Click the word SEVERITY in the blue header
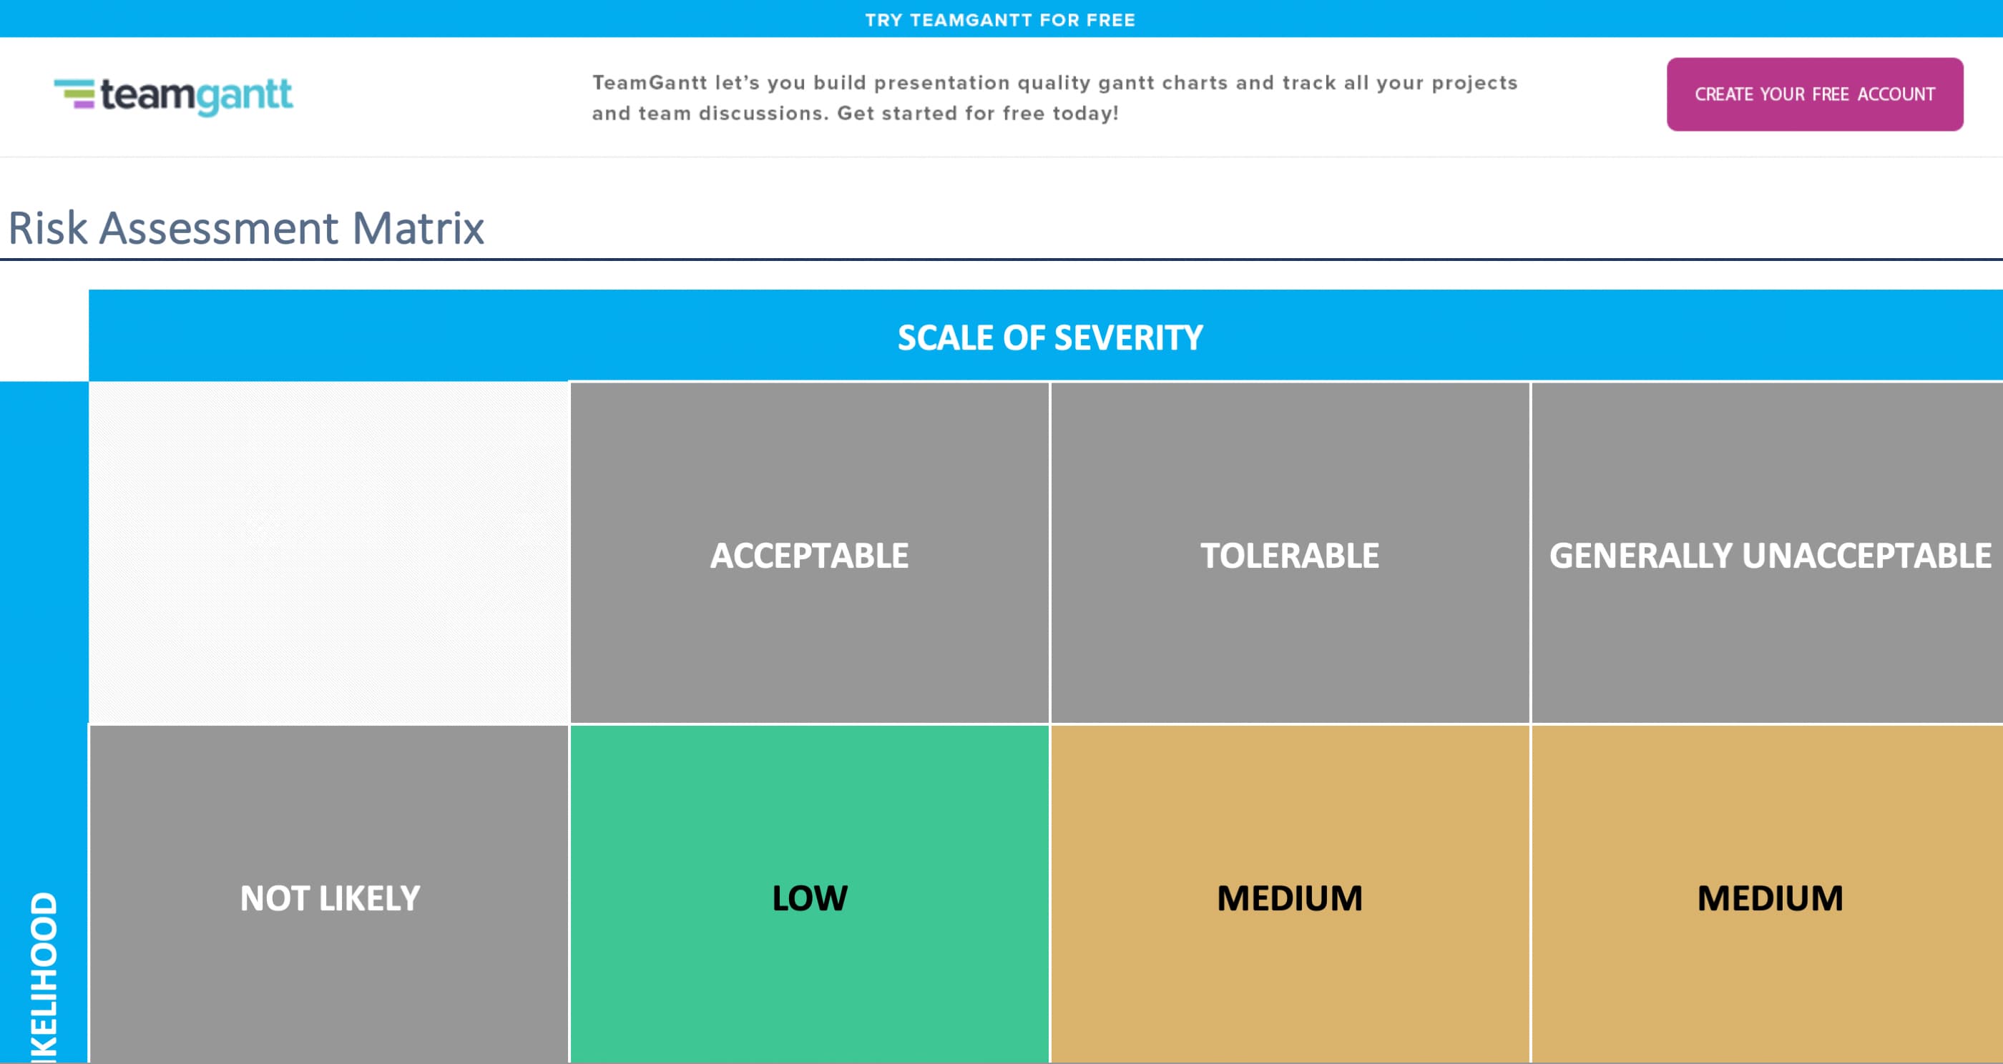This screenshot has width=2003, height=1064. click(x=1128, y=338)
